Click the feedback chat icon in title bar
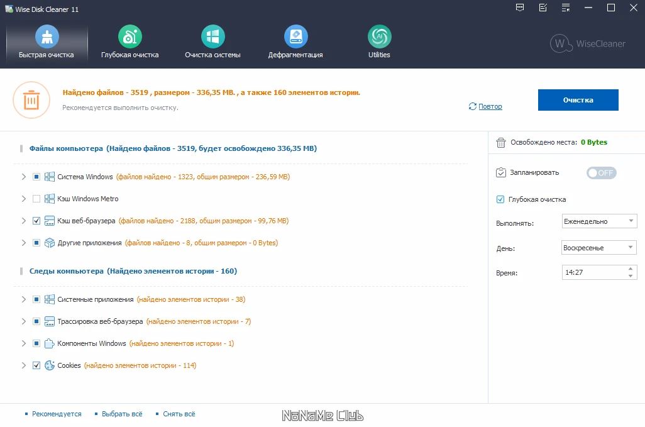The image size is (645, 427). 520,8
